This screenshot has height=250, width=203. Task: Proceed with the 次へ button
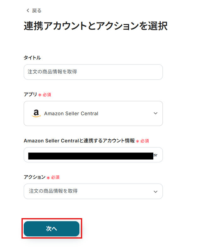point(52,228)
